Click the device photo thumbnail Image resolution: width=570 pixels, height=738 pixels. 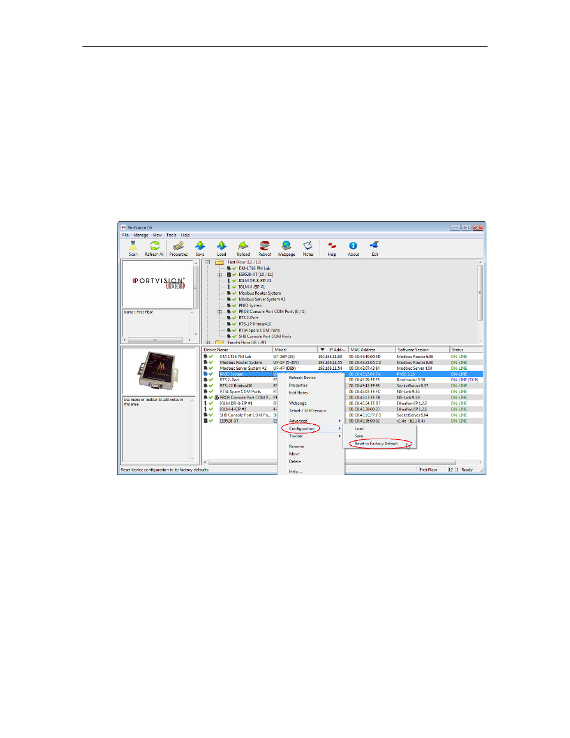click(158, 370)
